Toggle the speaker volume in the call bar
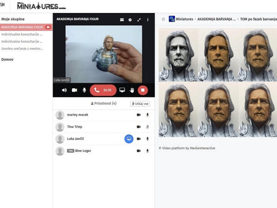This screenshot has width=277, height=208. [64, 90]
